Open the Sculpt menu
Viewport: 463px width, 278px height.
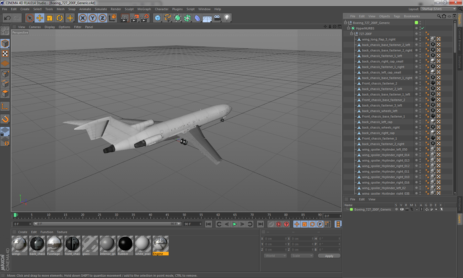pyautogui.click(x=129, y=9)
